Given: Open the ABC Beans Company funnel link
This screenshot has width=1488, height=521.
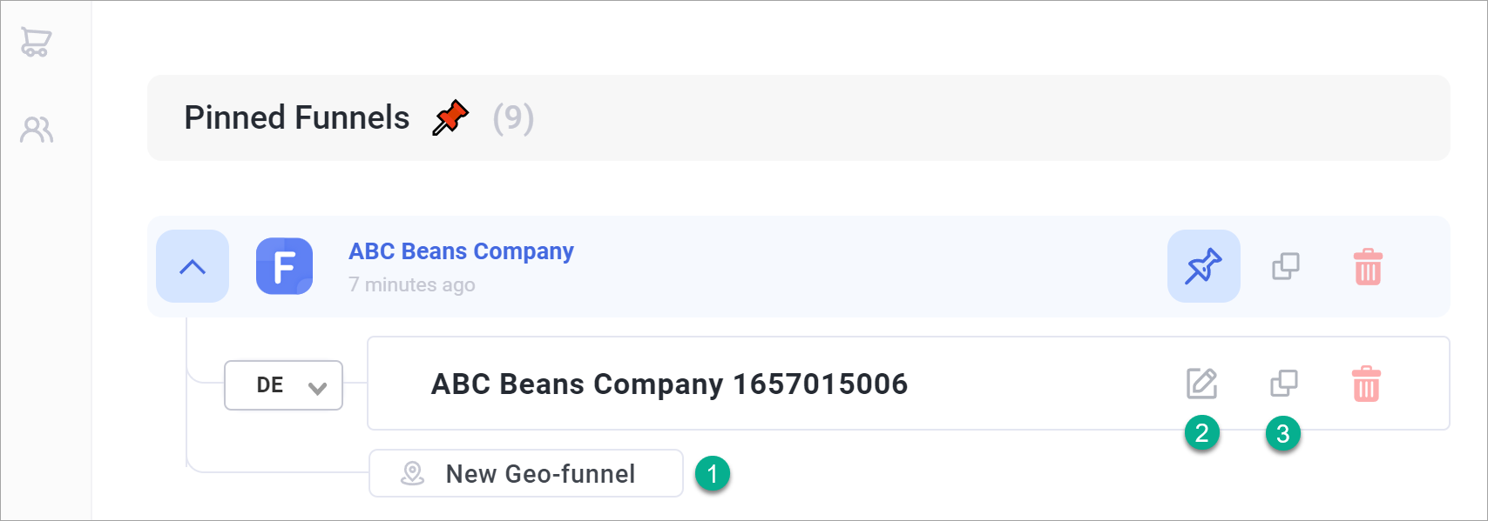Looking at the screenshot, I should pos(461,251).
